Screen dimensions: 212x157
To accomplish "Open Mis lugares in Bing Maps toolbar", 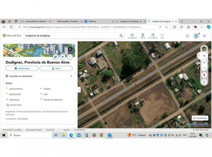I will click(153, 36).
